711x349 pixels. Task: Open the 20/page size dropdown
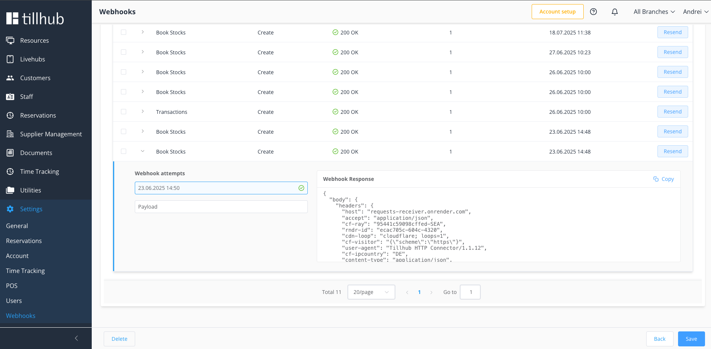[371, 292]
